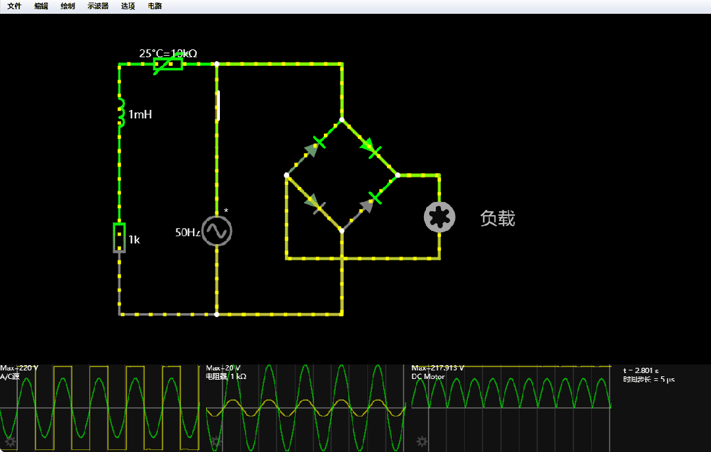This screenshot has width=711, height=452.
Task: Click the wire junction at bridge left
Action: click(286, 175)
